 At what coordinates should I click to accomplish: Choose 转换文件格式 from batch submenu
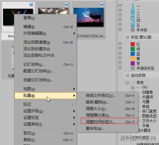[x=108, y=96]
